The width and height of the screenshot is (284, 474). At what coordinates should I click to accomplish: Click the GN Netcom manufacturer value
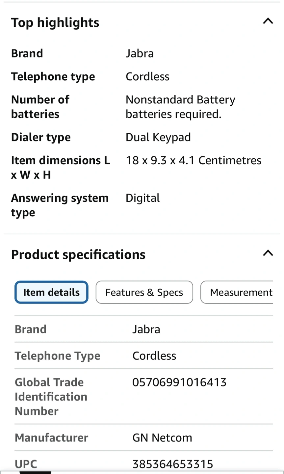pos(162,437)
